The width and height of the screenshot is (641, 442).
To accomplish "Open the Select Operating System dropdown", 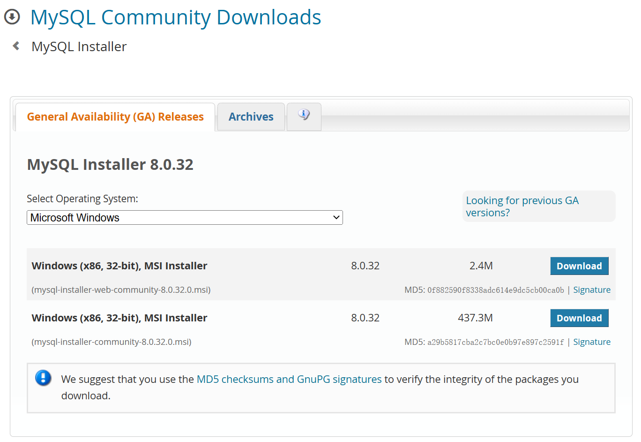I will pyautogui.click(x=185, y=217).
